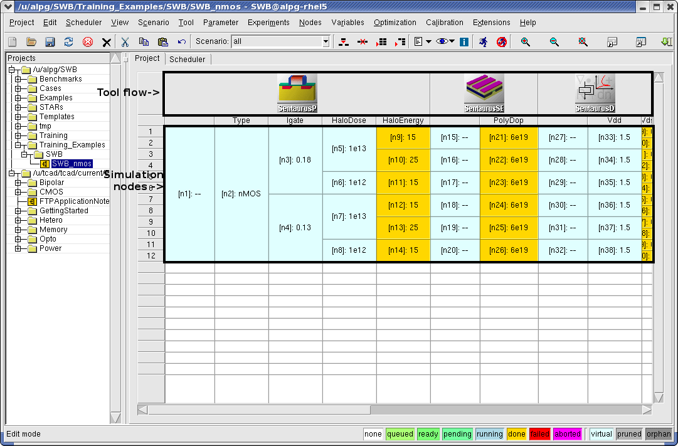Show project information via the blue i icon
This screenshot has width=678, height=446.
click(463, 41)
